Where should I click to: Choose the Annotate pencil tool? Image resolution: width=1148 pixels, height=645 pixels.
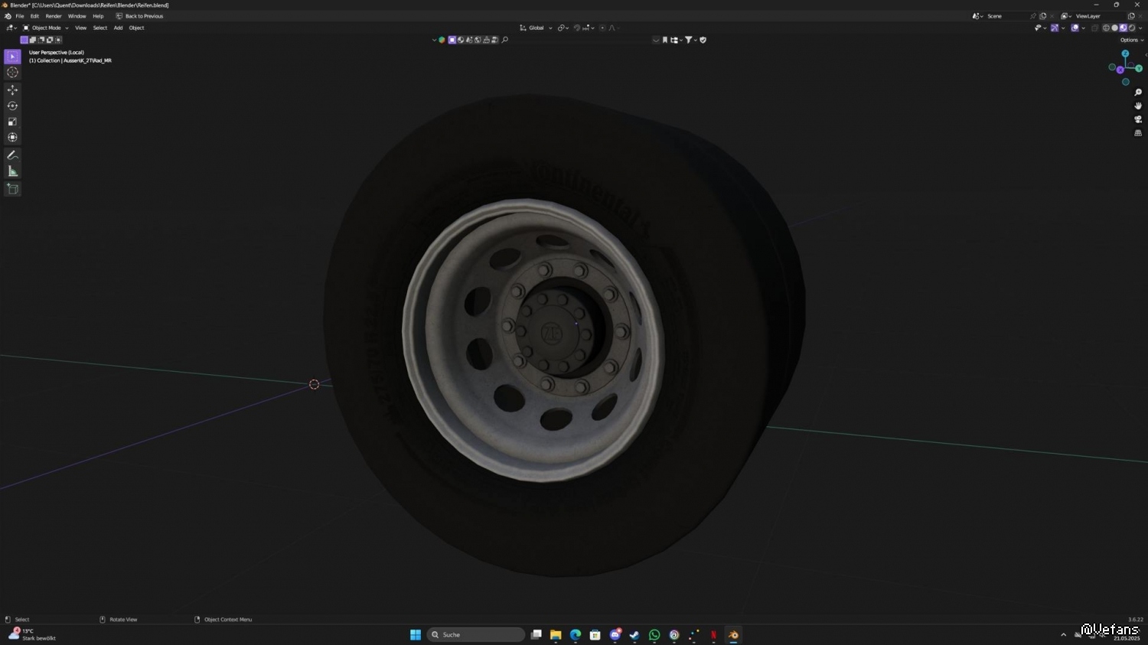tap(12, 155)
